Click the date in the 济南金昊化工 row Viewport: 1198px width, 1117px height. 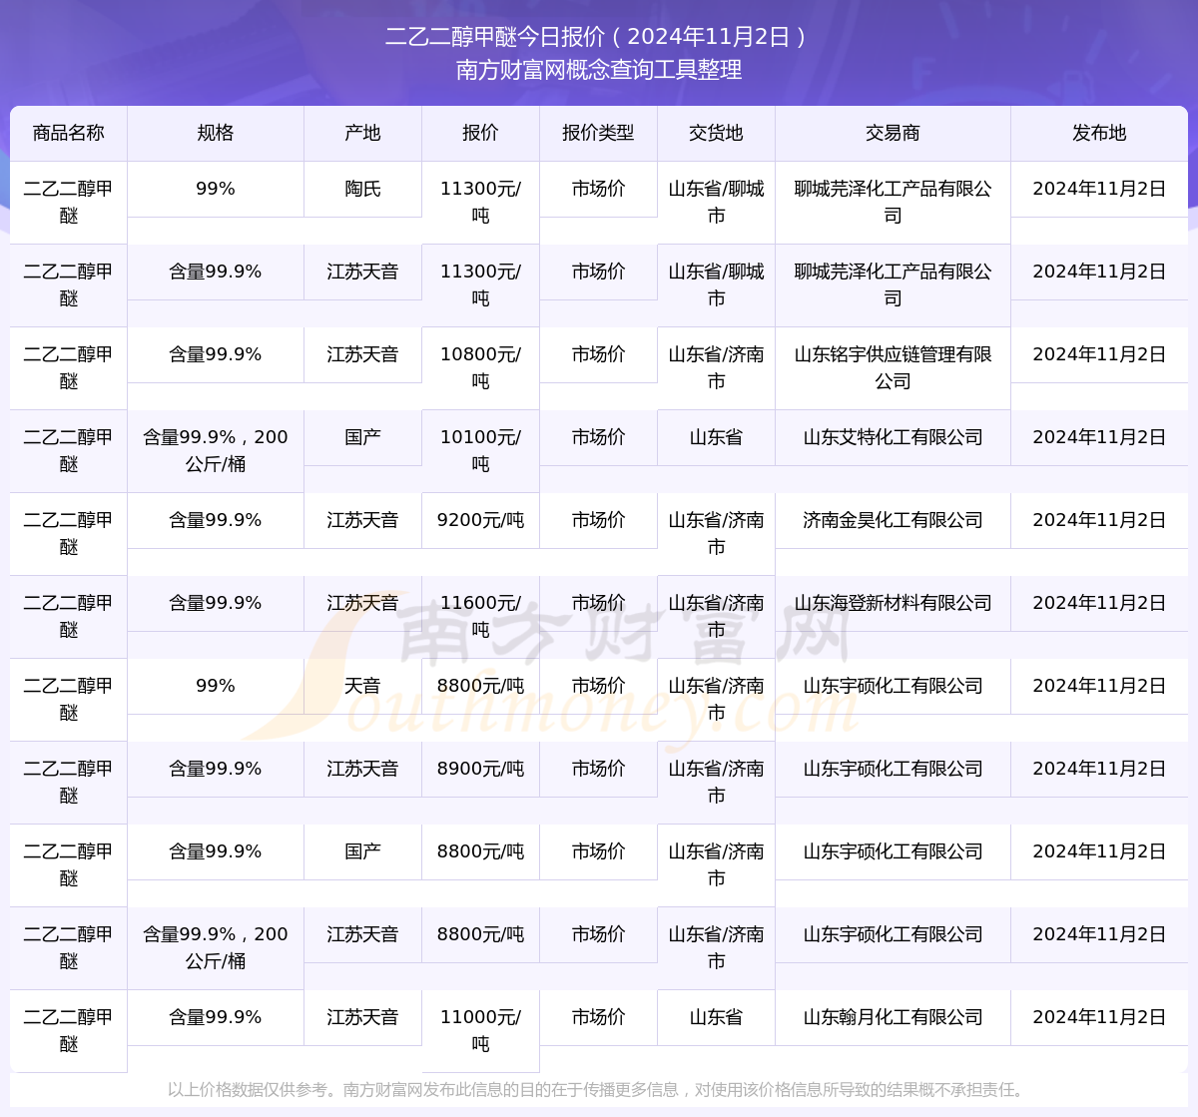1099,520
